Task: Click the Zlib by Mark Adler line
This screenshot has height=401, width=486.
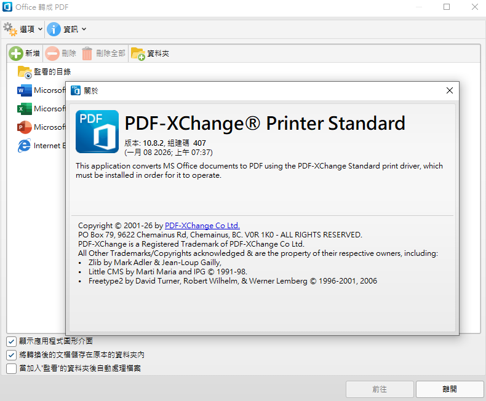Action: [155, 263]
